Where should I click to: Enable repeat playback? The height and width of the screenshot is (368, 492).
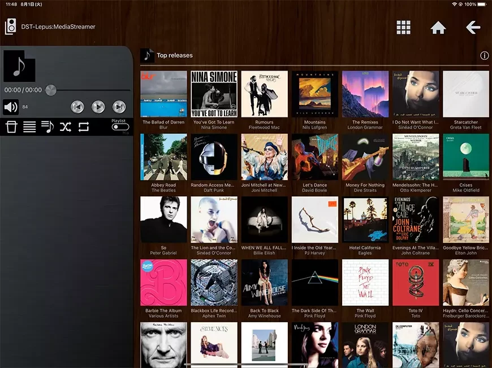click(84, 126)
